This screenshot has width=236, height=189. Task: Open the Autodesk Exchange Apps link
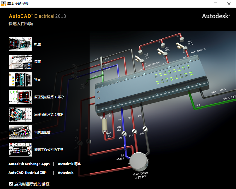[29, 164]
